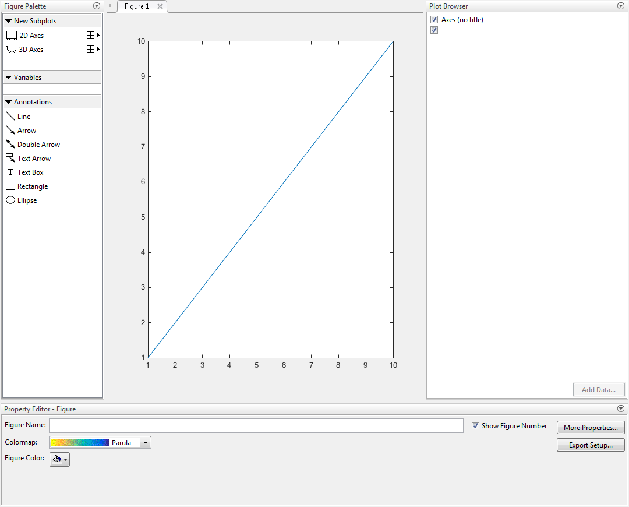Viewport: 629px width, 507px height.
Task: Click the blue line sample in Plot Browser
Action: pos(453,30)
